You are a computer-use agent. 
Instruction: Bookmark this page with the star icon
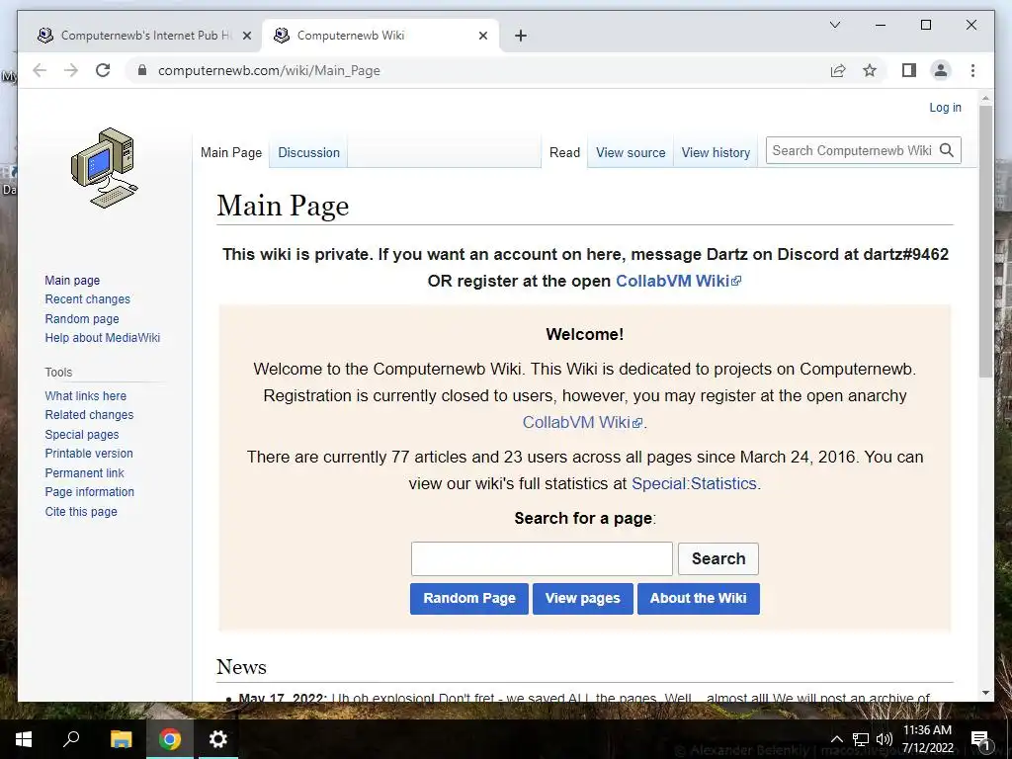tap(870, 70)
